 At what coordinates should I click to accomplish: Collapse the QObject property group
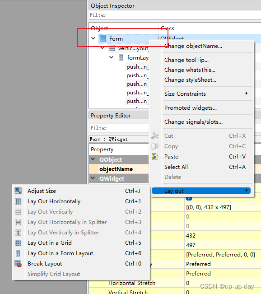point(93,159)
